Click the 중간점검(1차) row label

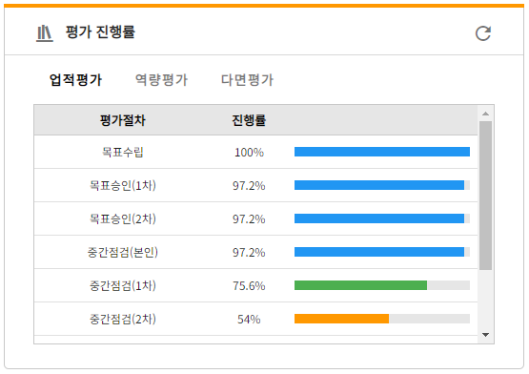coord(122,286)
